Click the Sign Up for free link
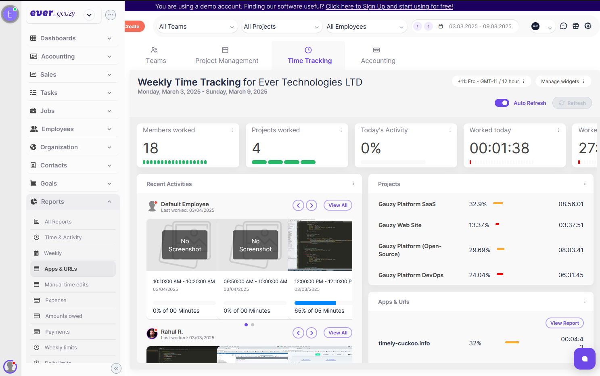 [x=389, y=6]
